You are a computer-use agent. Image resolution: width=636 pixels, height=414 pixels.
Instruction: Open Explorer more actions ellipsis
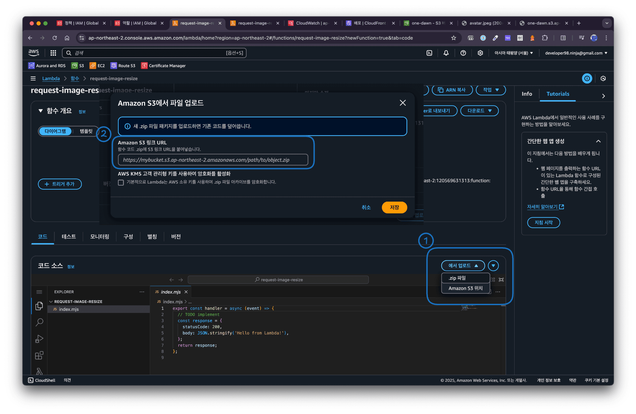coord(142,292)
